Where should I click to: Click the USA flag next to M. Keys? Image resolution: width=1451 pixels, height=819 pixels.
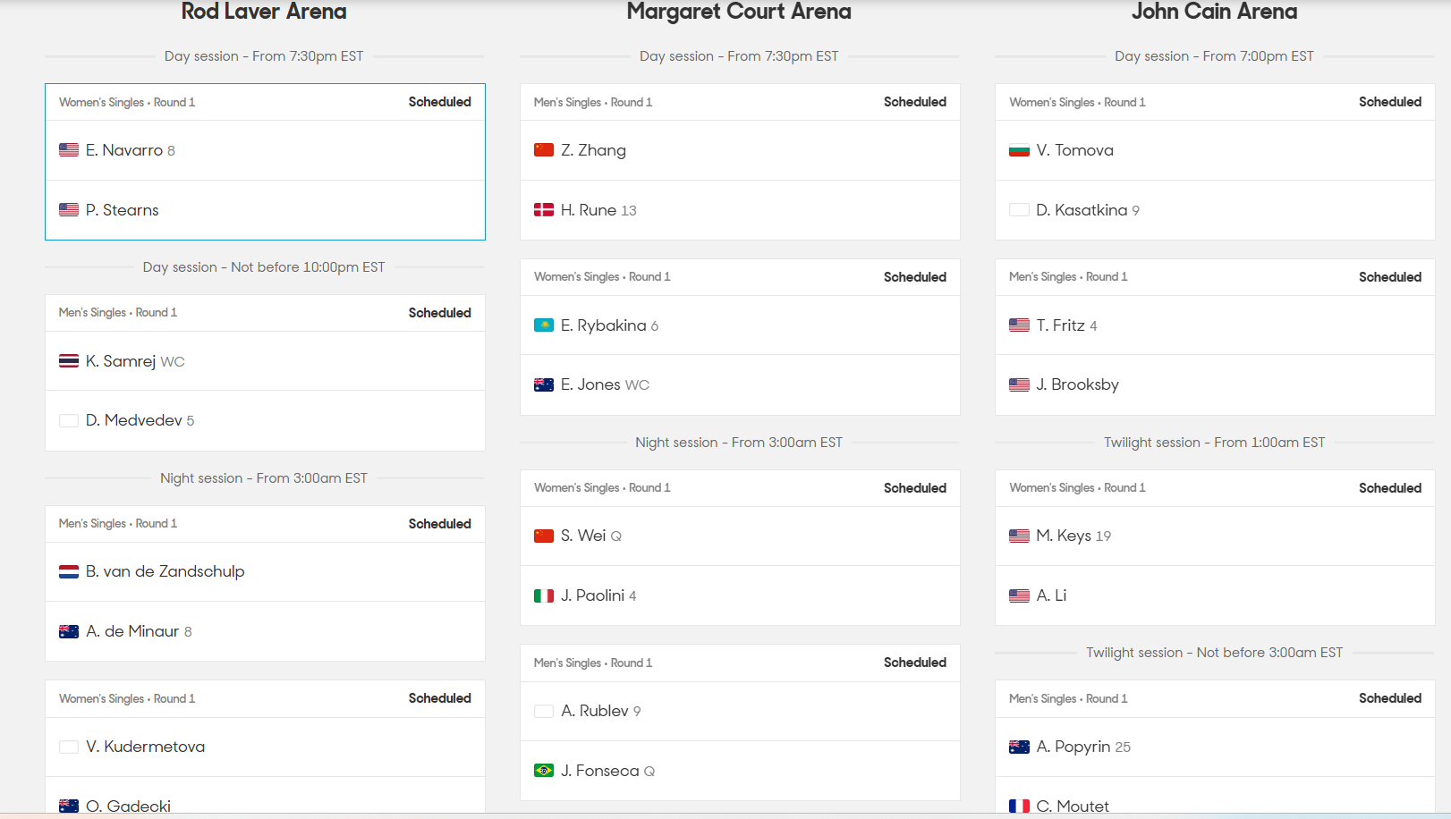point(1019,536)
